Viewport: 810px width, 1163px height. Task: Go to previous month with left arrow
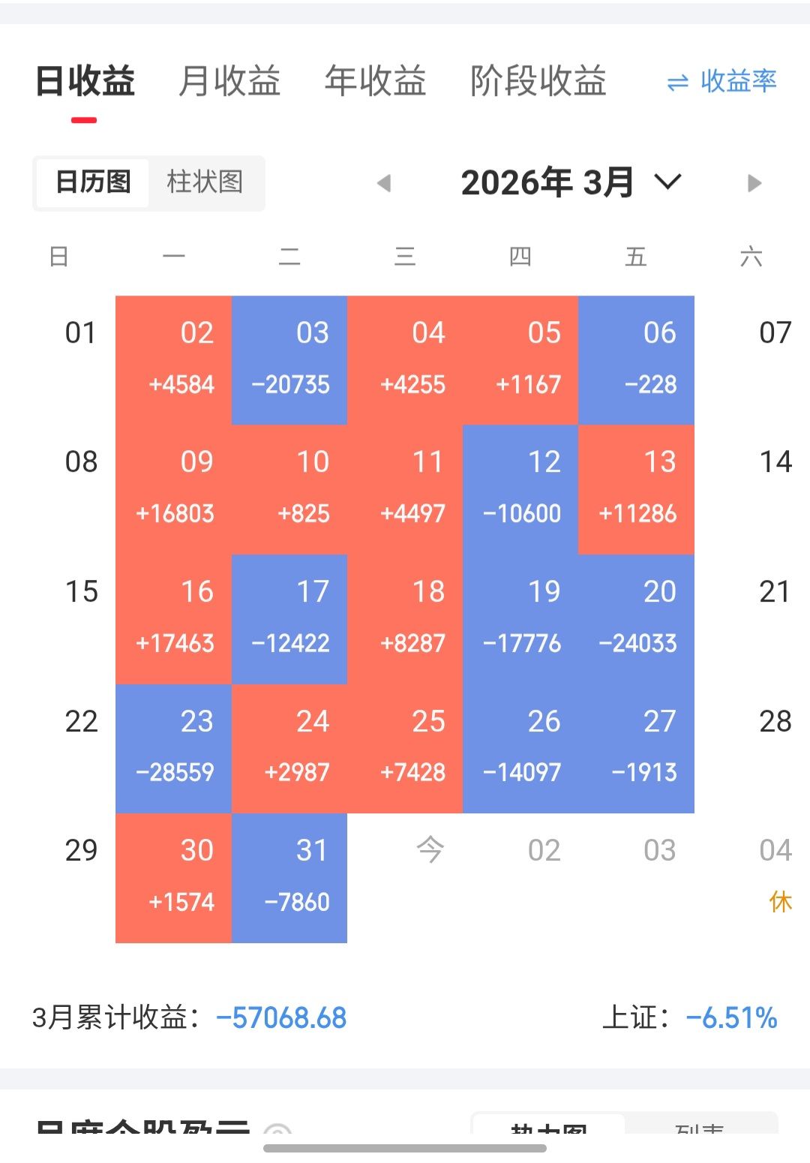(x=385, y=183)
